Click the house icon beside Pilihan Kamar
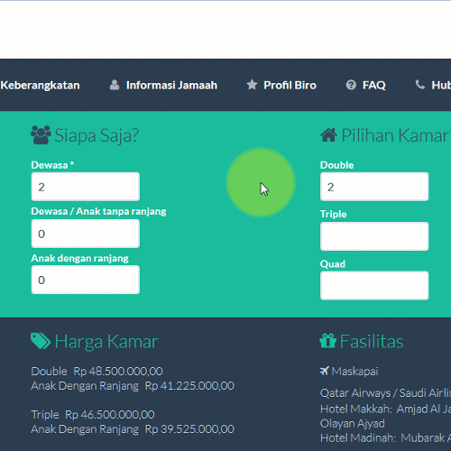Viewport: 451px width, 451px height. (x=328, y=135)
